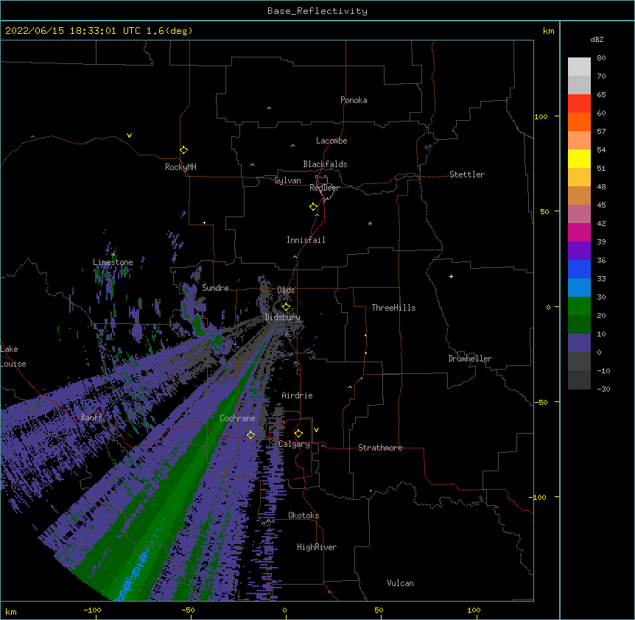Select the Drumheller label
The width and height of the screenshot is (635, 620).
pos(470,359)
